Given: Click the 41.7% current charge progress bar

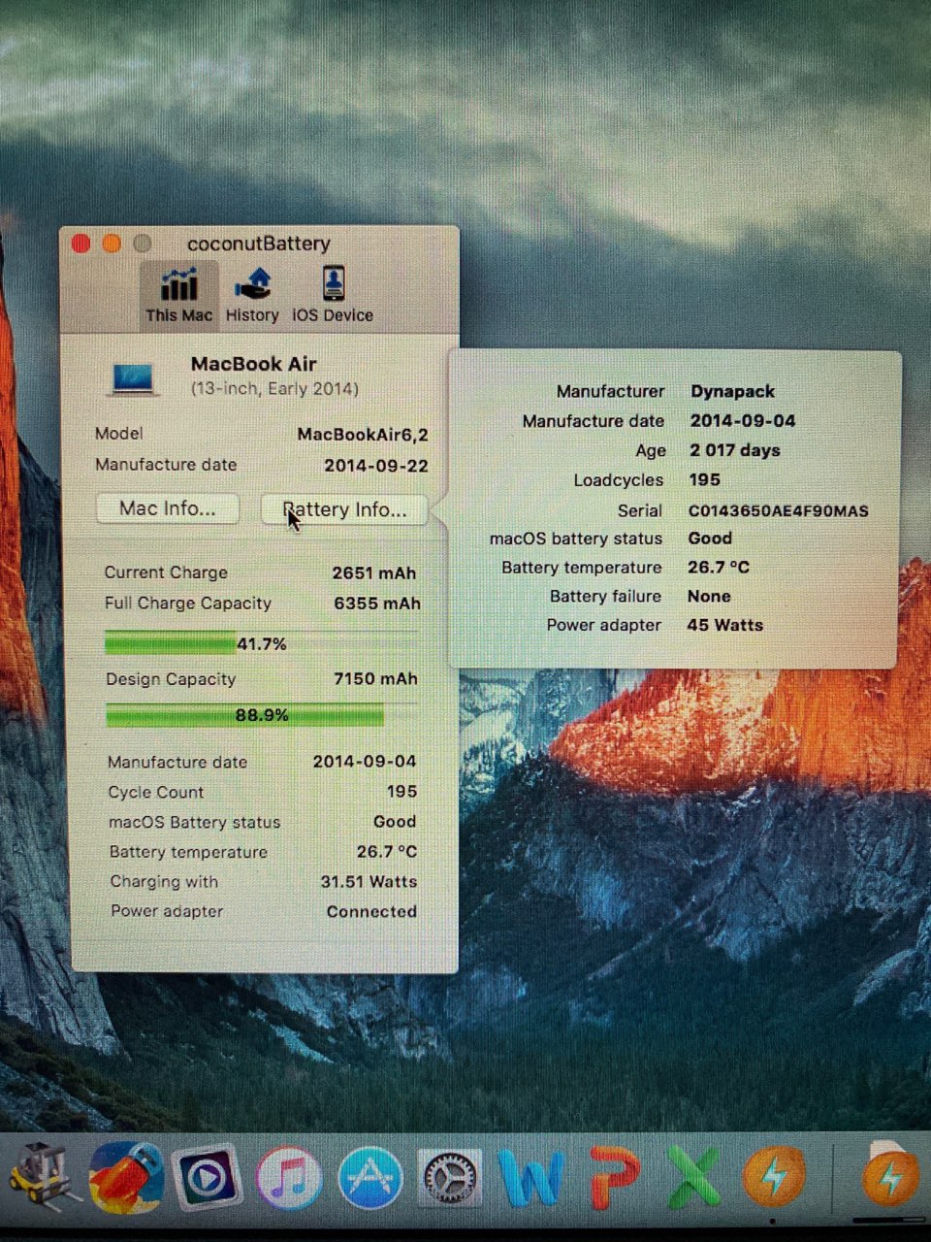Looking at the screenshot, I should pyautogui.click(x=261, y=643).
